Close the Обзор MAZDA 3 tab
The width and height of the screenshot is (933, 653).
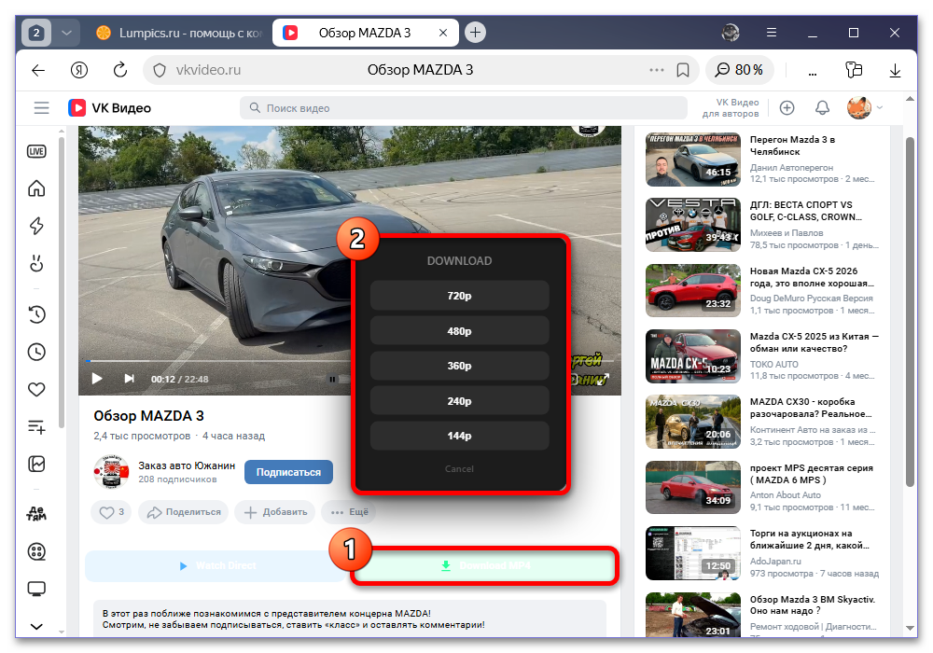[442, 33]
